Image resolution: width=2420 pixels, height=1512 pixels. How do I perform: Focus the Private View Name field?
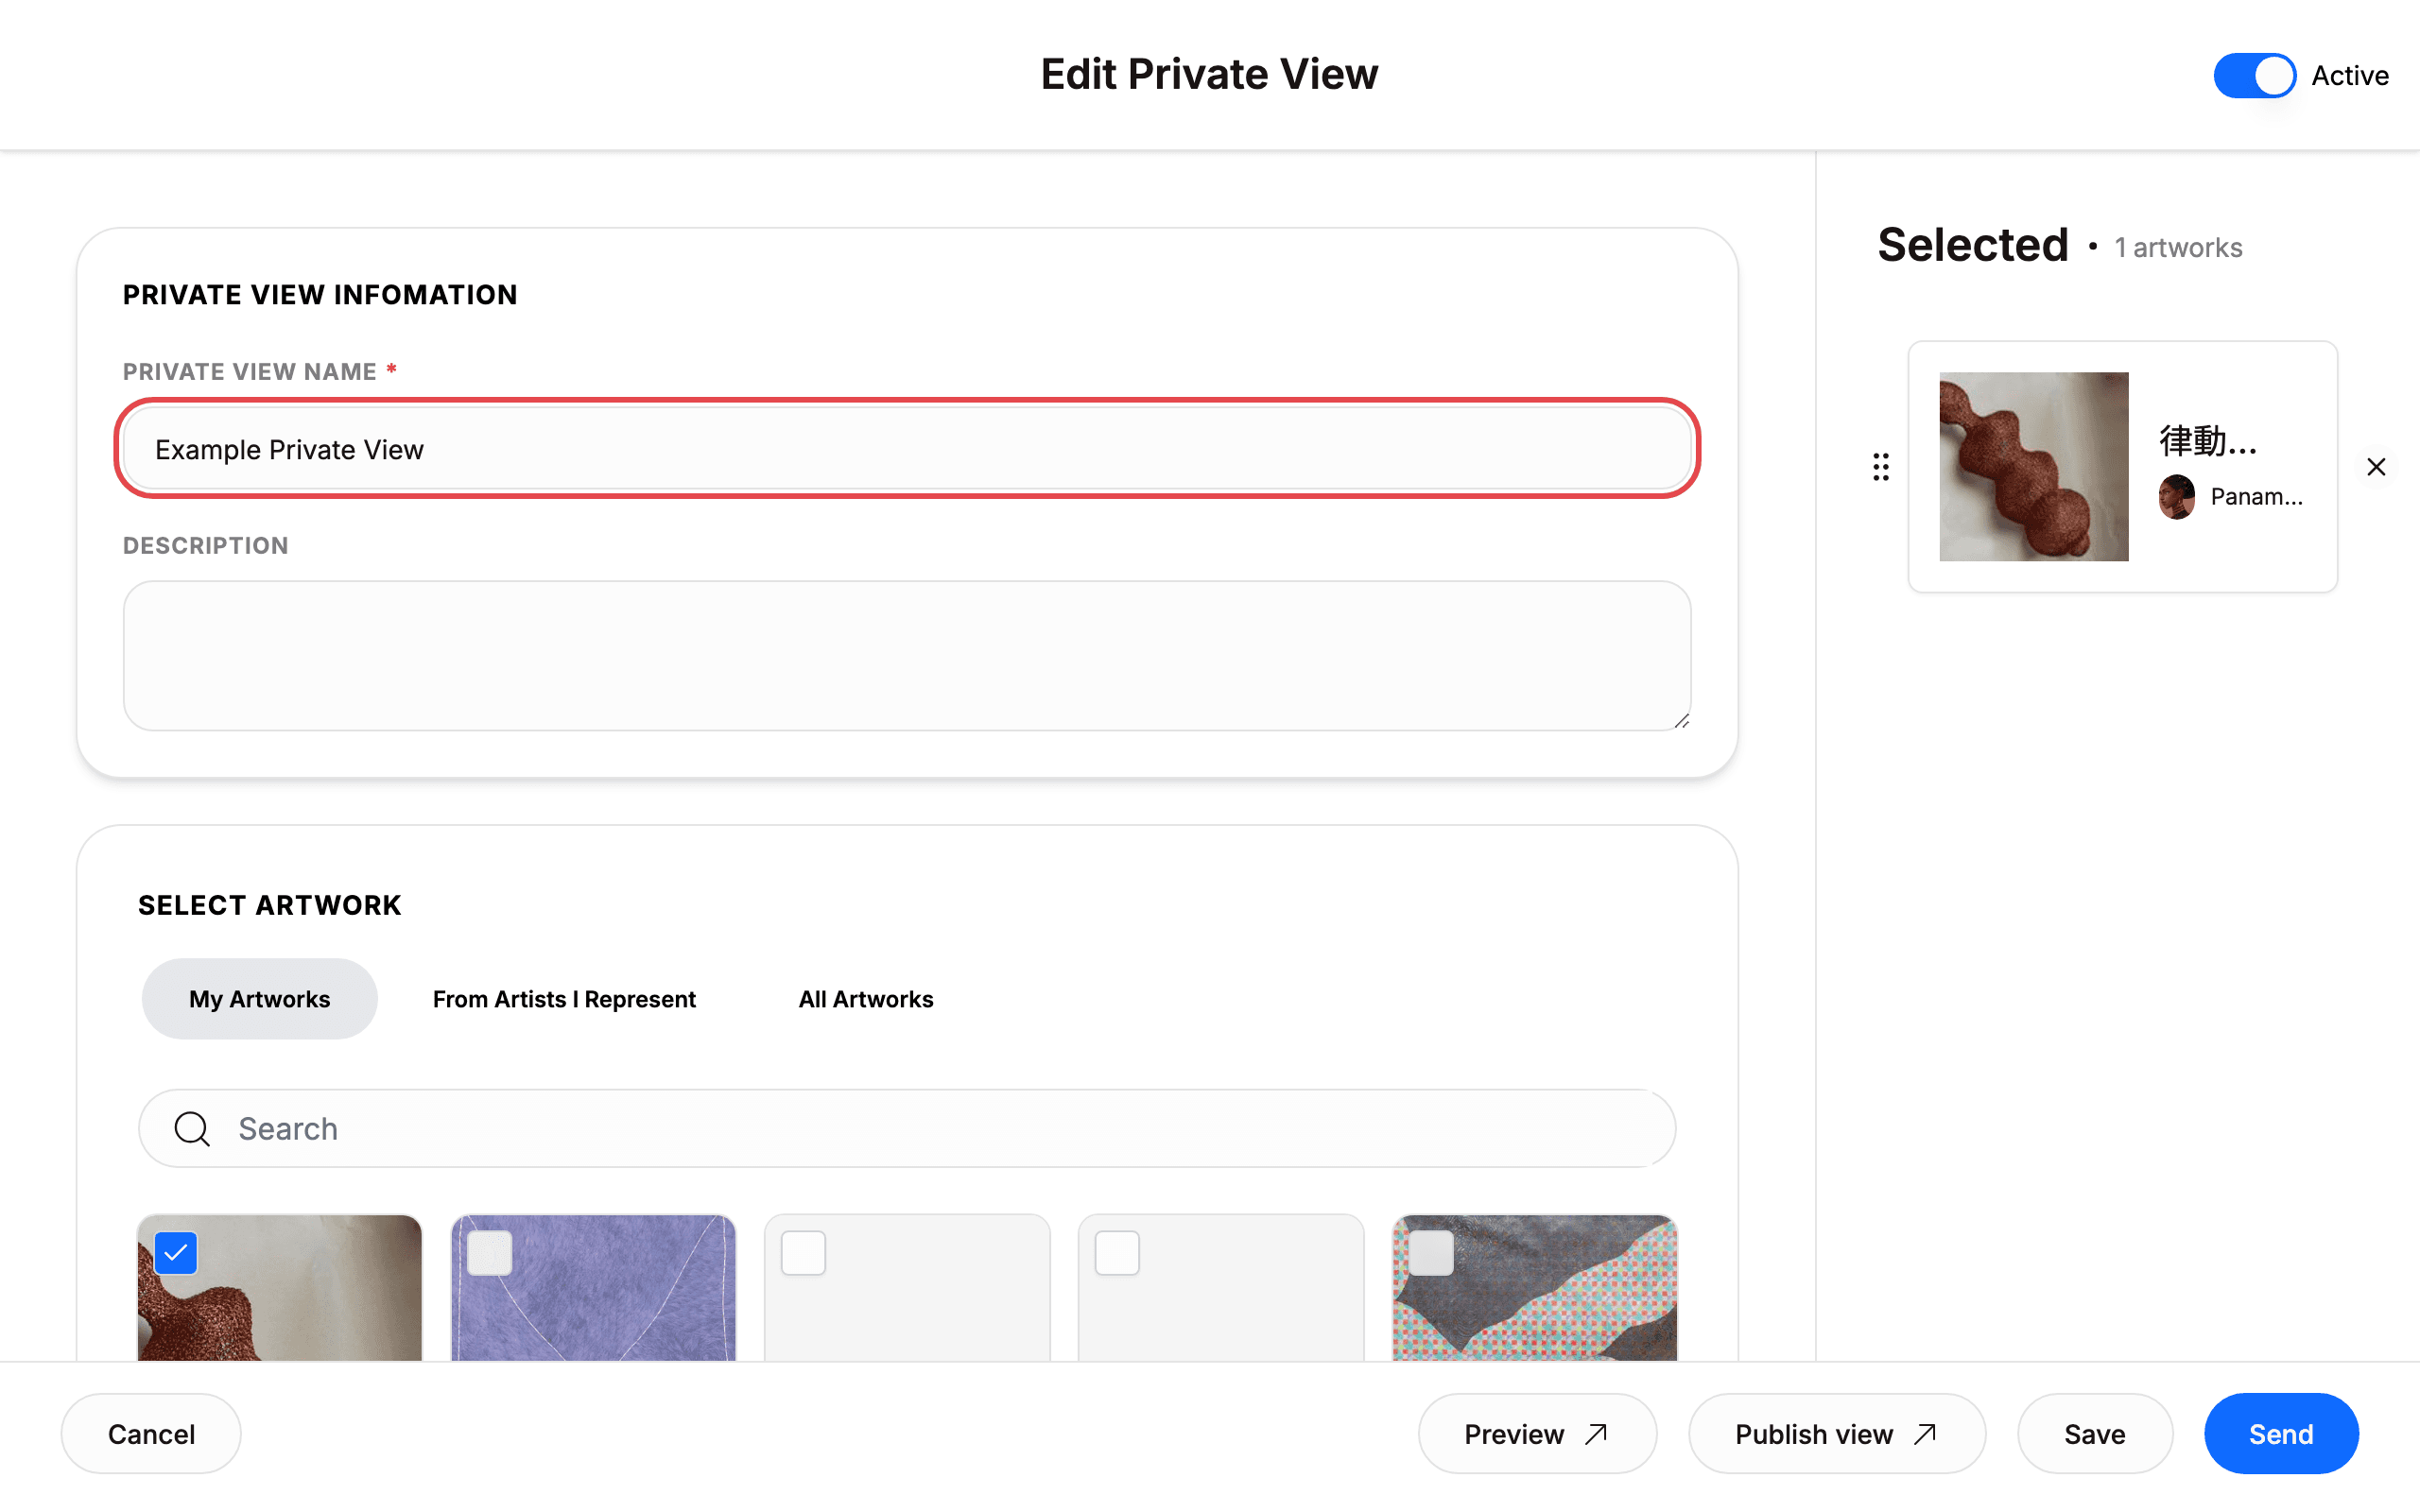(907, 449)
